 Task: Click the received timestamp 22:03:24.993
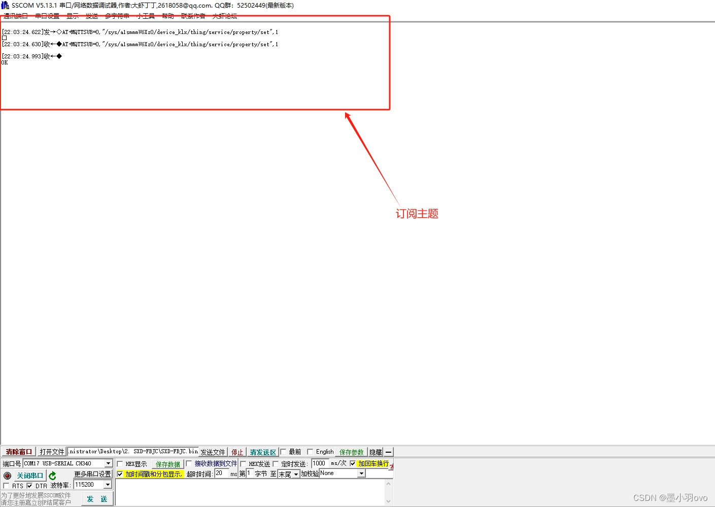(x=22, y=56)
